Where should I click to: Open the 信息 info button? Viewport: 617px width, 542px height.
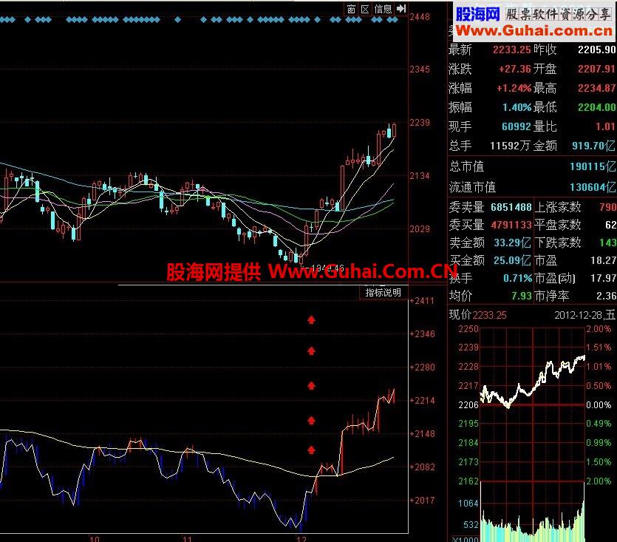pyautogui.click(x=383, y=9)
